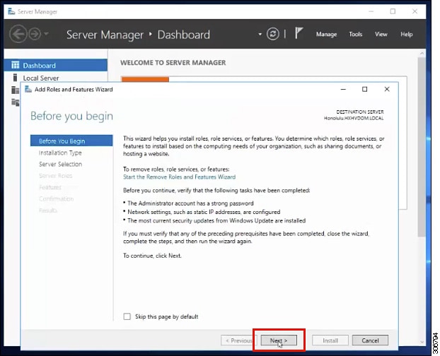This screenshot has height=356, width=440.
Task: Open the View menu
Action: [381, 34]
